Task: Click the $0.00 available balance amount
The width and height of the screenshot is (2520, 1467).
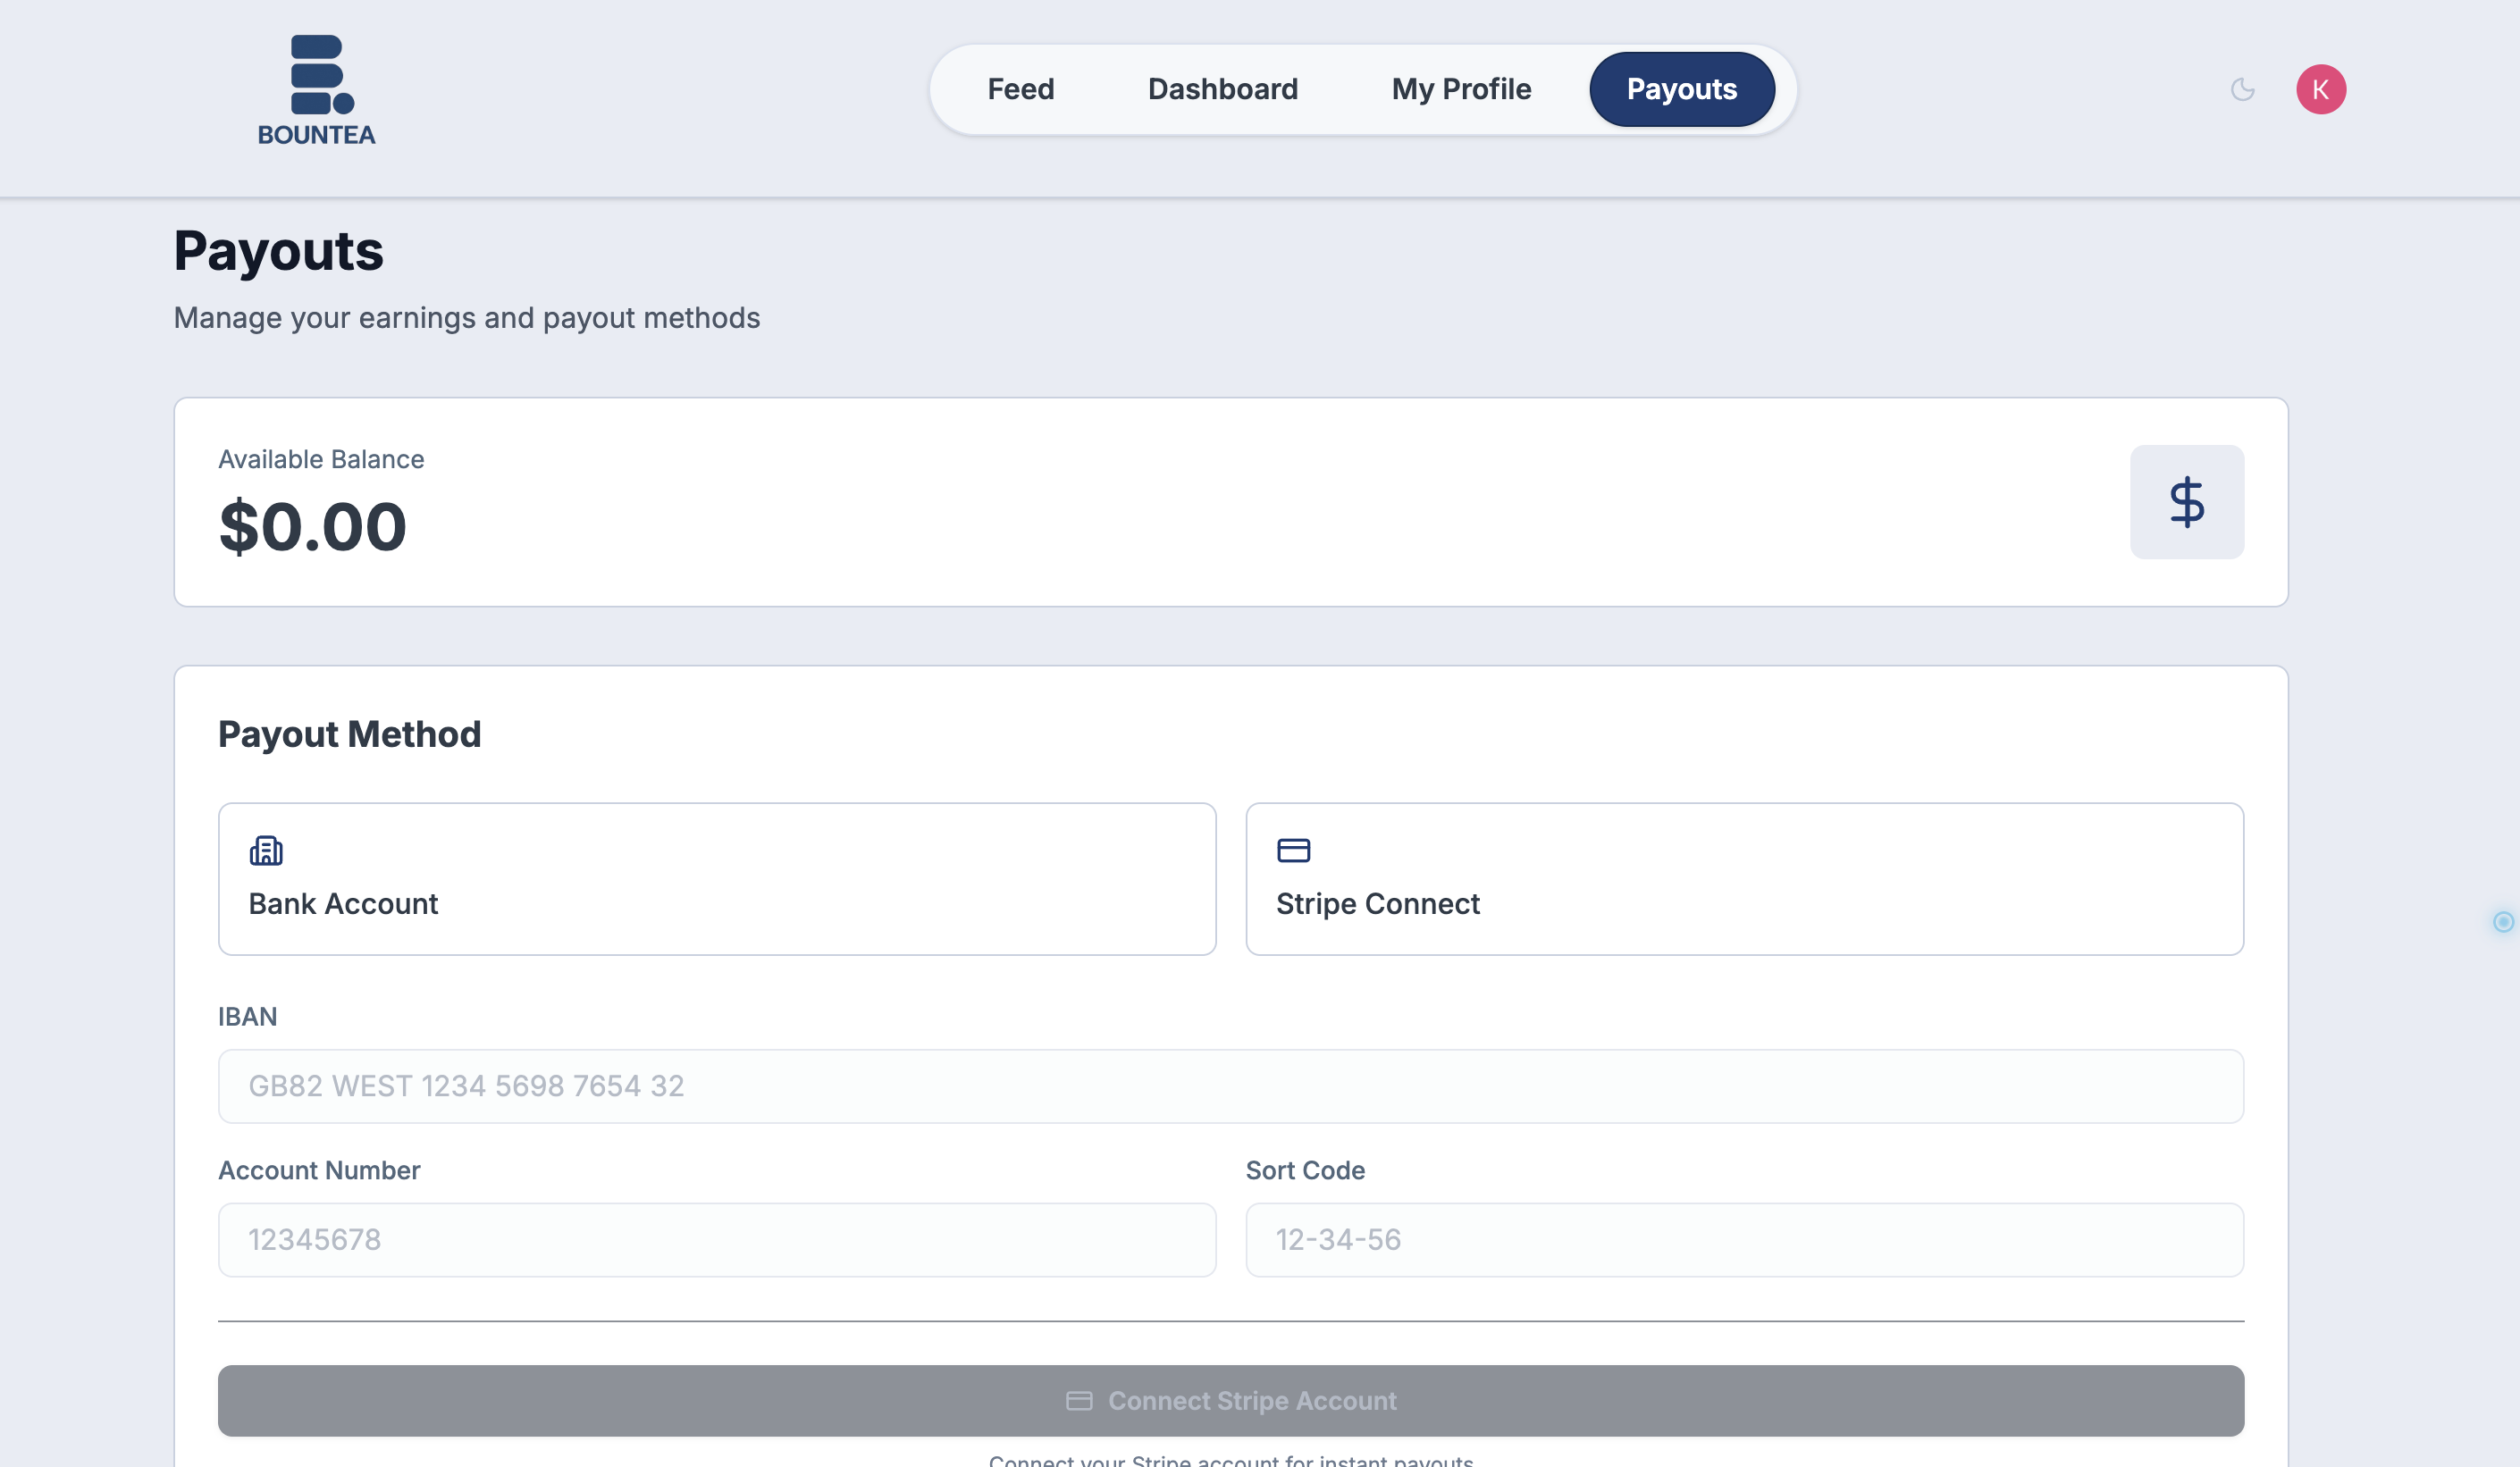Action: [x=313, y=526]
